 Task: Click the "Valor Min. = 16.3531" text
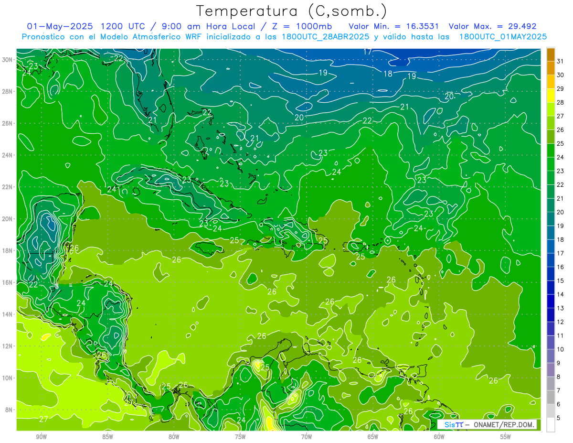coord(394,26)
